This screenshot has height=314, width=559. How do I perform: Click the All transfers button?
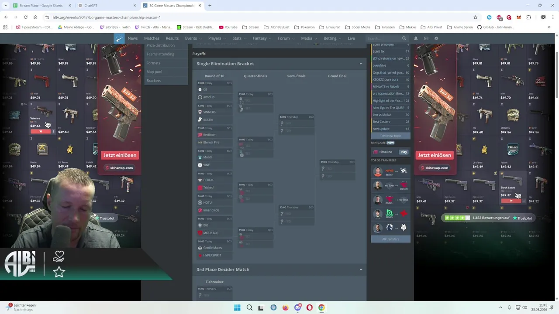pyautogui.click(x=390, y=239)
